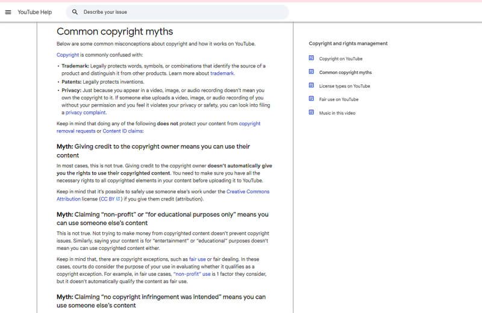Open License types on YouTube sidebar article
482x313 pixels.
(344, 86)
